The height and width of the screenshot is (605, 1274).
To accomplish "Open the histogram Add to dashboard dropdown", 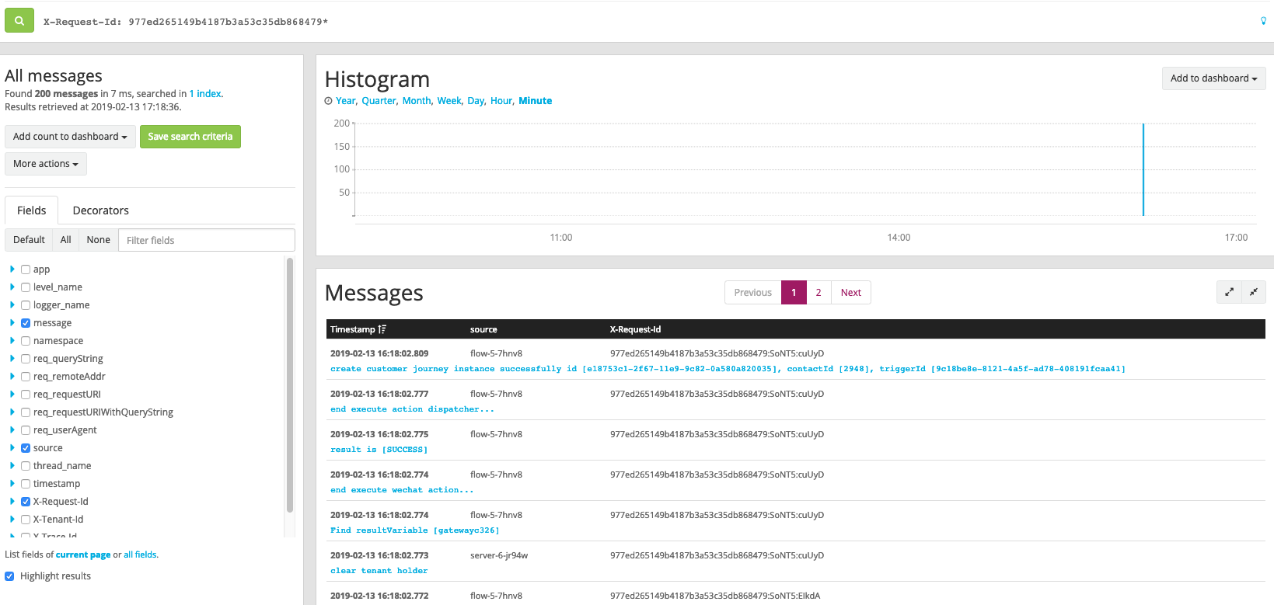I will [x=1213, y=78].
